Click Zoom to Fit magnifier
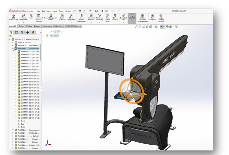 click(x=136, y=27)
